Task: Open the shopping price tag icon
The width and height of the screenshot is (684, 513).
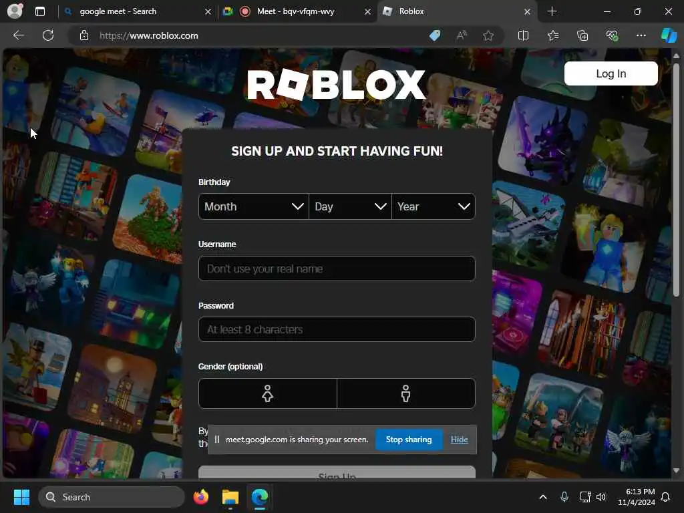Action: (435, 36)
